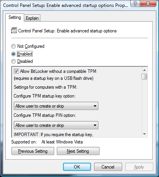159x177 pixels.
Task: Switch to the Setting tab
Action: pos(15,17)
